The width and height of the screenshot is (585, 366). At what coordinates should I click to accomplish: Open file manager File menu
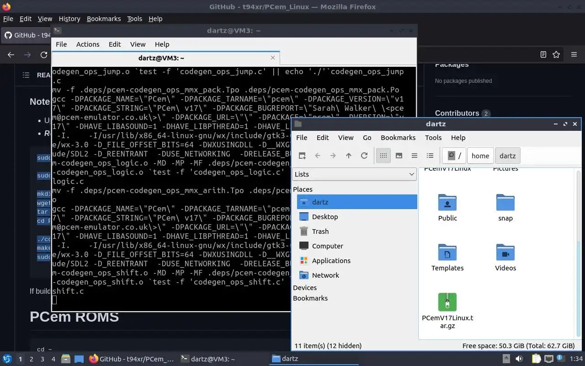click(302, 137)
